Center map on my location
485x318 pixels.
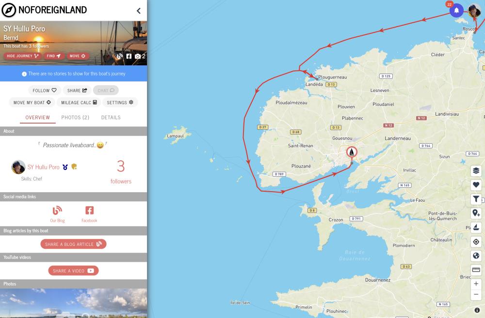pos(476,242)
